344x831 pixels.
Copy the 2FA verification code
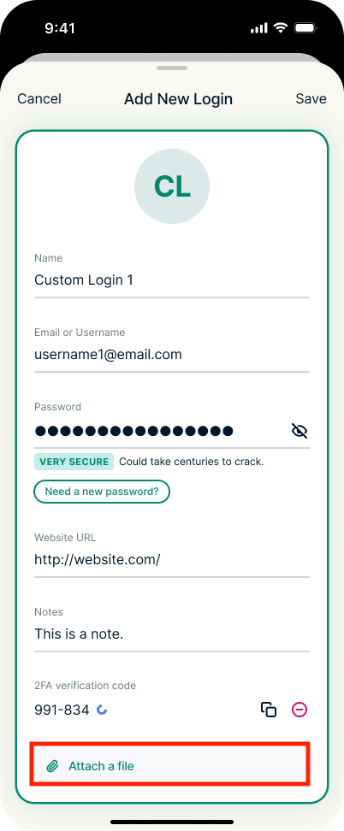tap(269, 710)
